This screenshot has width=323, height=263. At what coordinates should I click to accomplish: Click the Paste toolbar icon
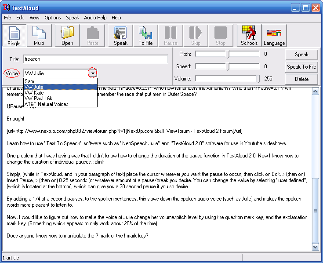pyautogui.click(x=92, y=36)
